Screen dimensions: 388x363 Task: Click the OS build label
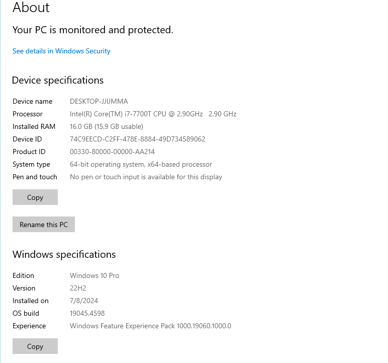point(26,314)
